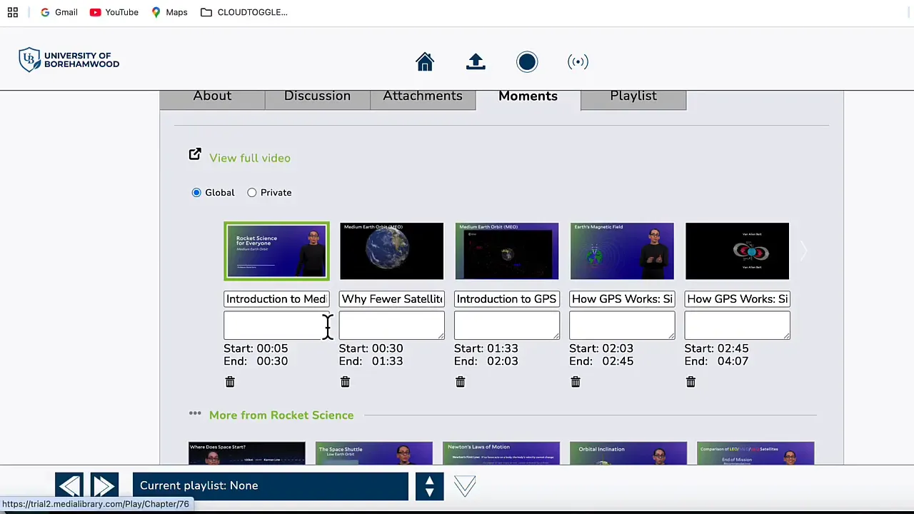Viewport: 914px width, 514px height.
Task: Expand the playlist bar with down chevron
Action: click(465, 486)
